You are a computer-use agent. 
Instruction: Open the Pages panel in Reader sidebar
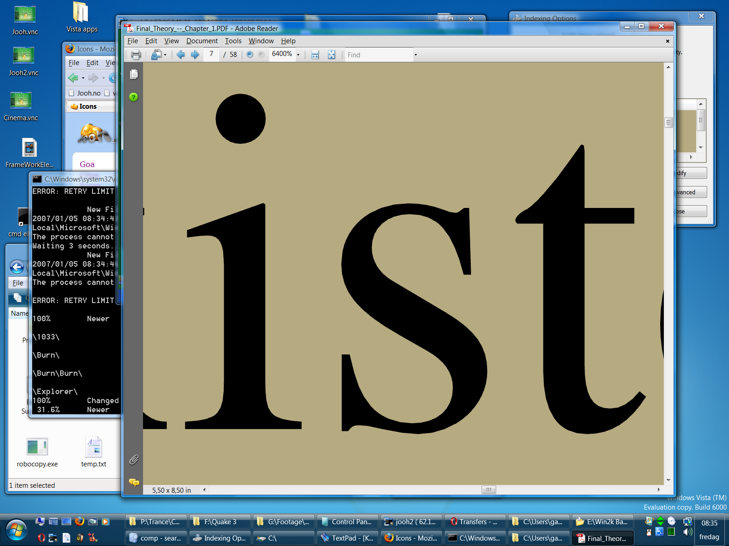pos(133,74)
